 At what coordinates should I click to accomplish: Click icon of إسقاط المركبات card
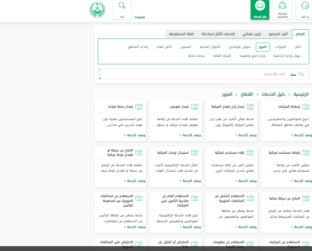pos(306,107)
